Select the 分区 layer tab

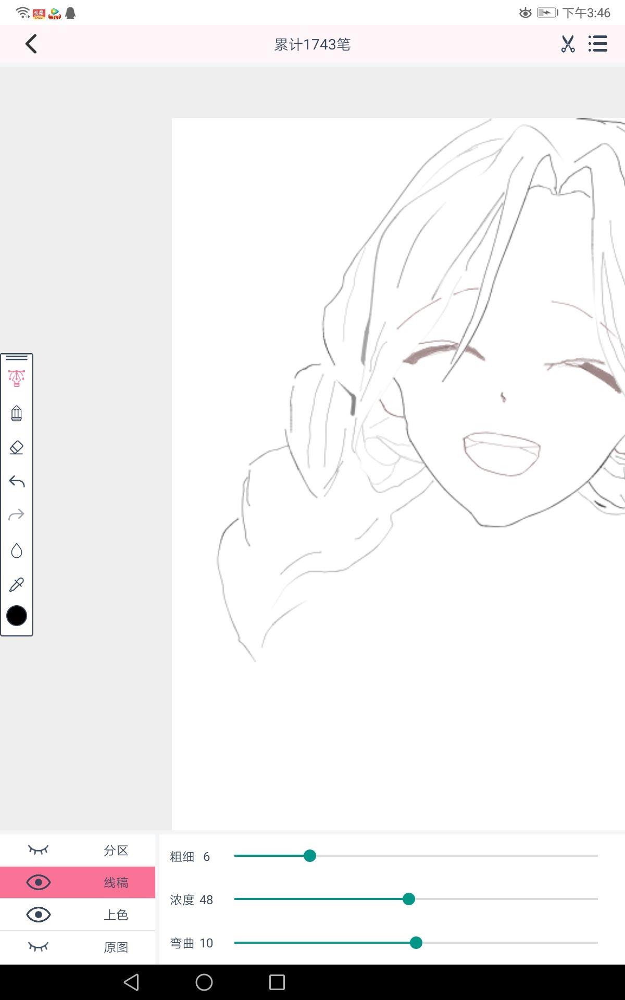(x=78, y=851)
